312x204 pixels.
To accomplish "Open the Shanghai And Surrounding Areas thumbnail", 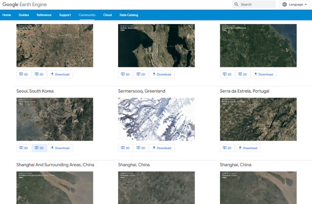I will pos(55,188).
